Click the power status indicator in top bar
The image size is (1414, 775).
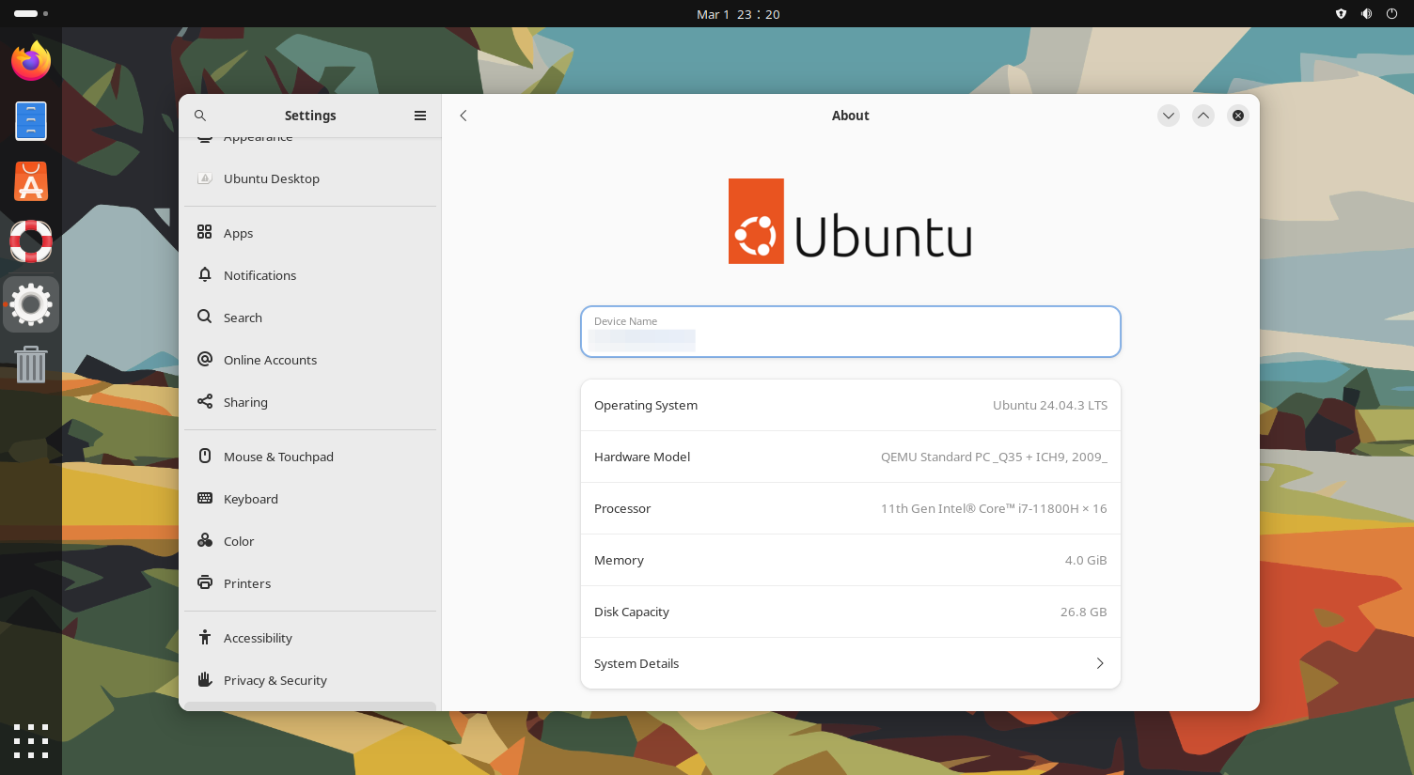[x=1390, y=13]
